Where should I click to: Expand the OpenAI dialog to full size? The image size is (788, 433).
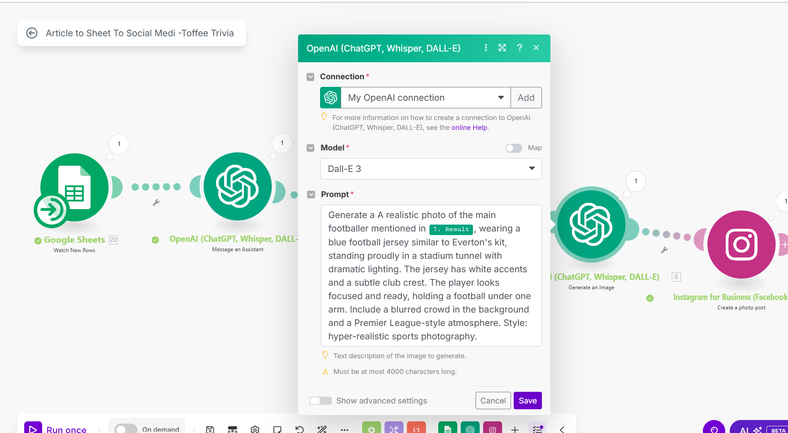click(x=502, y=47)
